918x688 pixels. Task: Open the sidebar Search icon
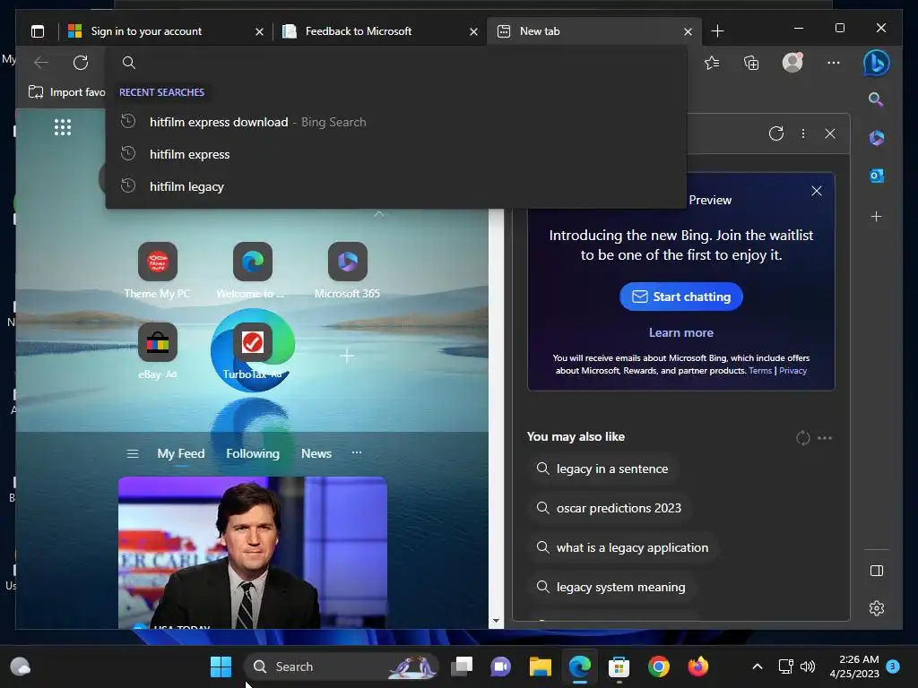click(876, 99)
